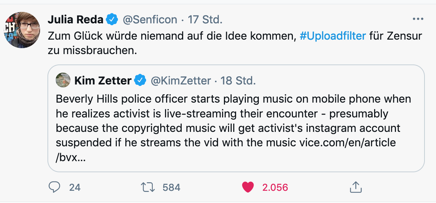436x203 pixels.
Task: Click Kim Zetter's verified badge
Action: 140,80
